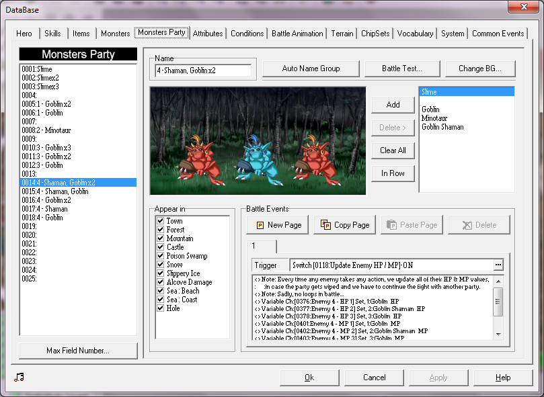
Task: Click the Max Field Number button
Action: click(78, 351)
